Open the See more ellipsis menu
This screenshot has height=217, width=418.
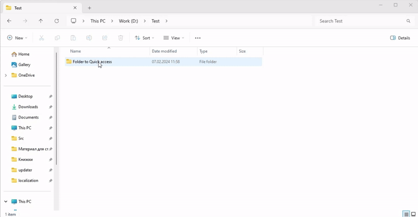tap(198, 38)
